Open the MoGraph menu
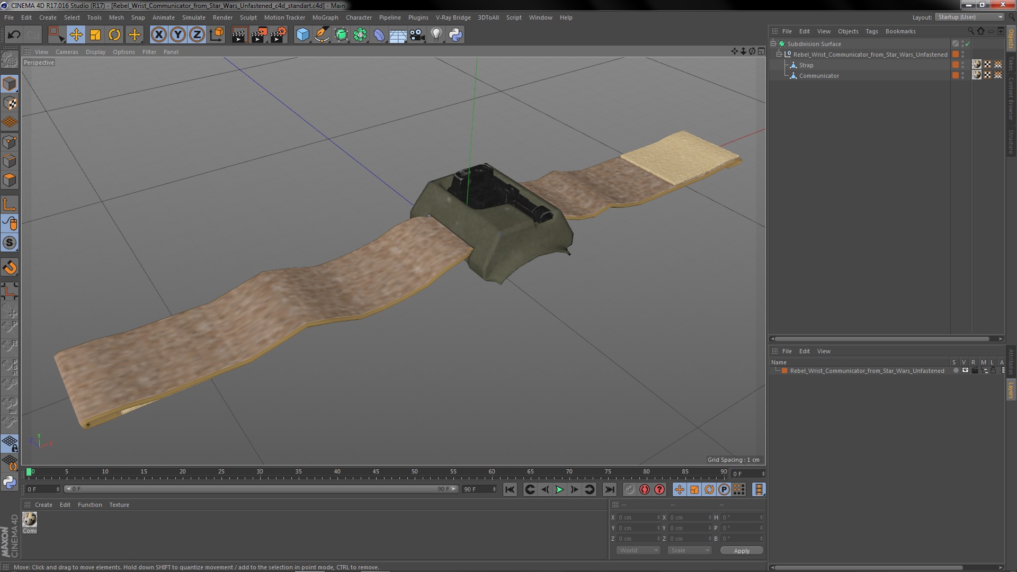The height and width of the screenshot is (572, 1017). pyautogui.click(x=325, y=17)
